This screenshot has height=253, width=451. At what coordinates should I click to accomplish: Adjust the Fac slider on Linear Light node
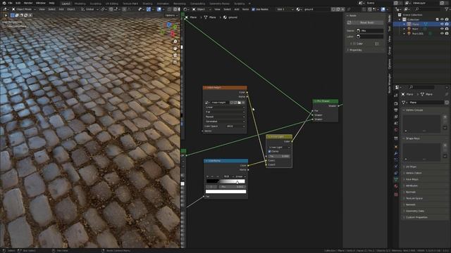[279, 156]
